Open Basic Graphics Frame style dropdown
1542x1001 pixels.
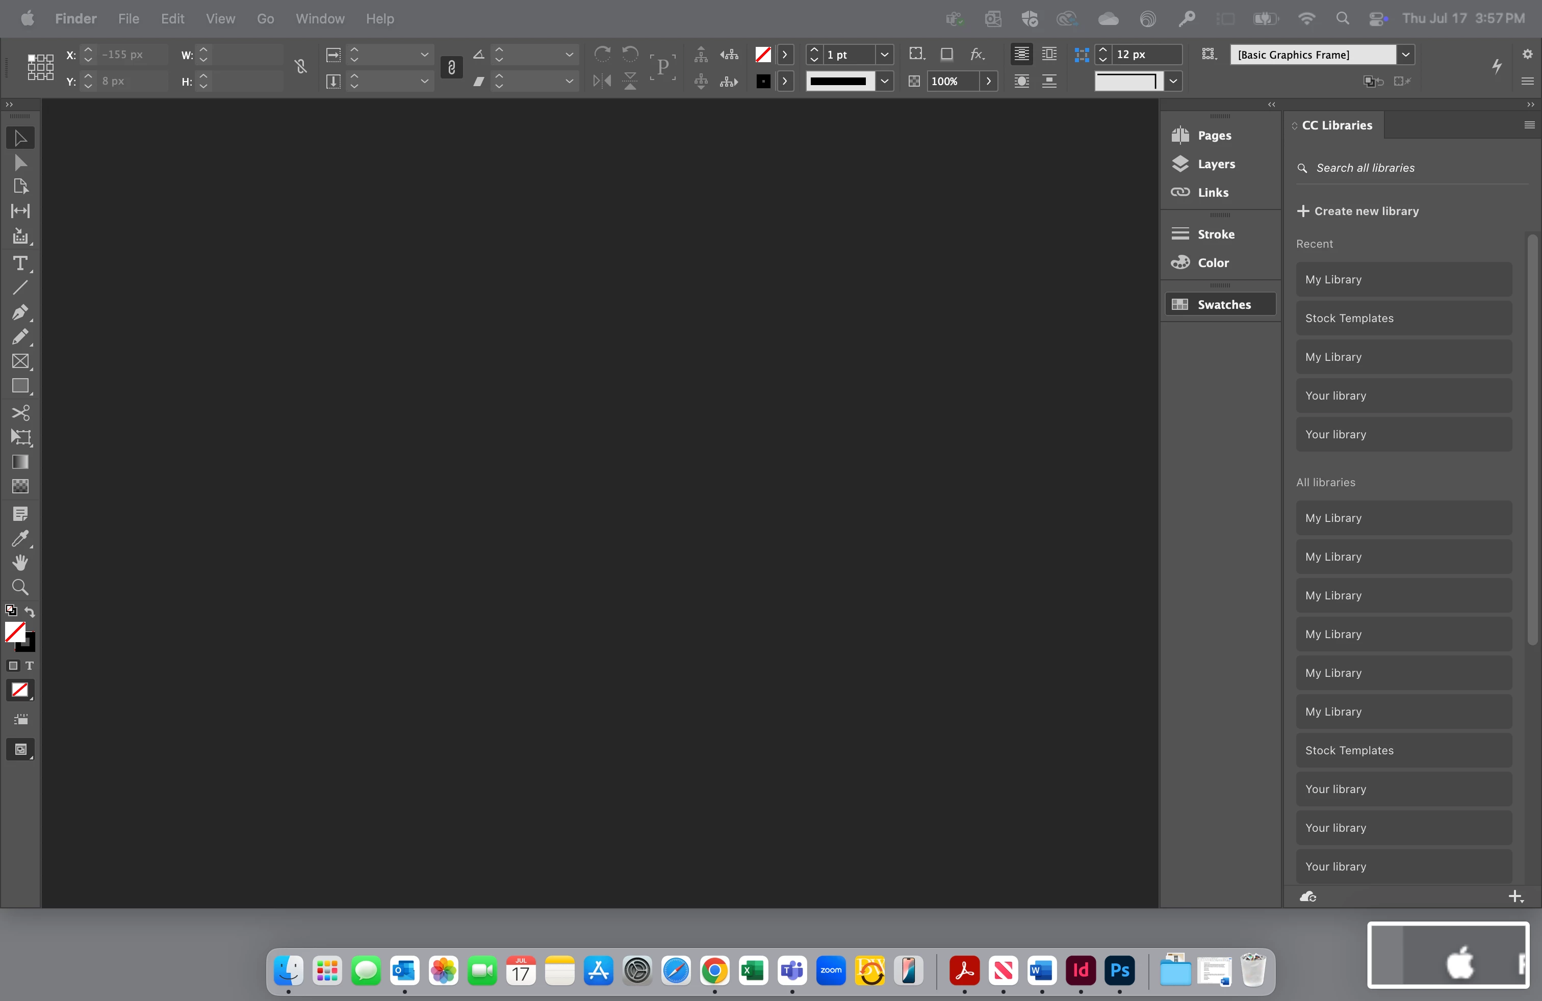[1405, 55]
